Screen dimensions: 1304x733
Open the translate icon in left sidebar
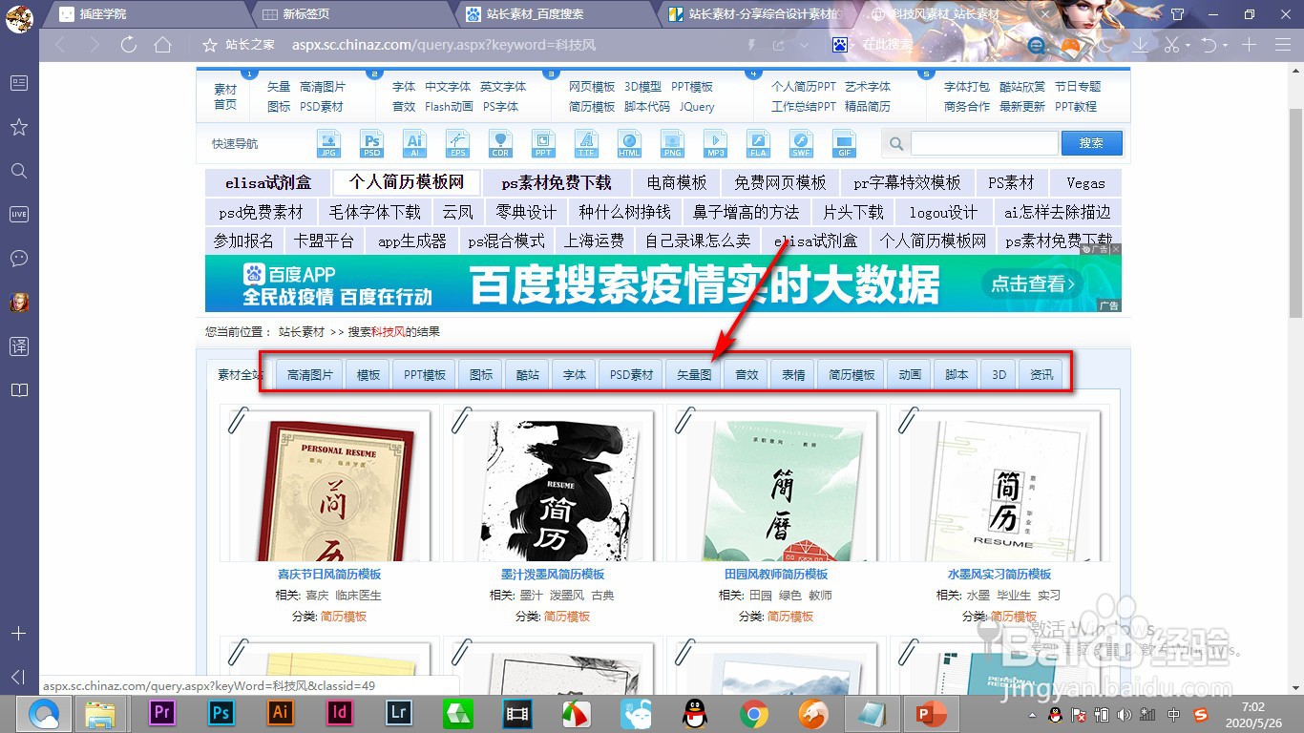(18, 346)
